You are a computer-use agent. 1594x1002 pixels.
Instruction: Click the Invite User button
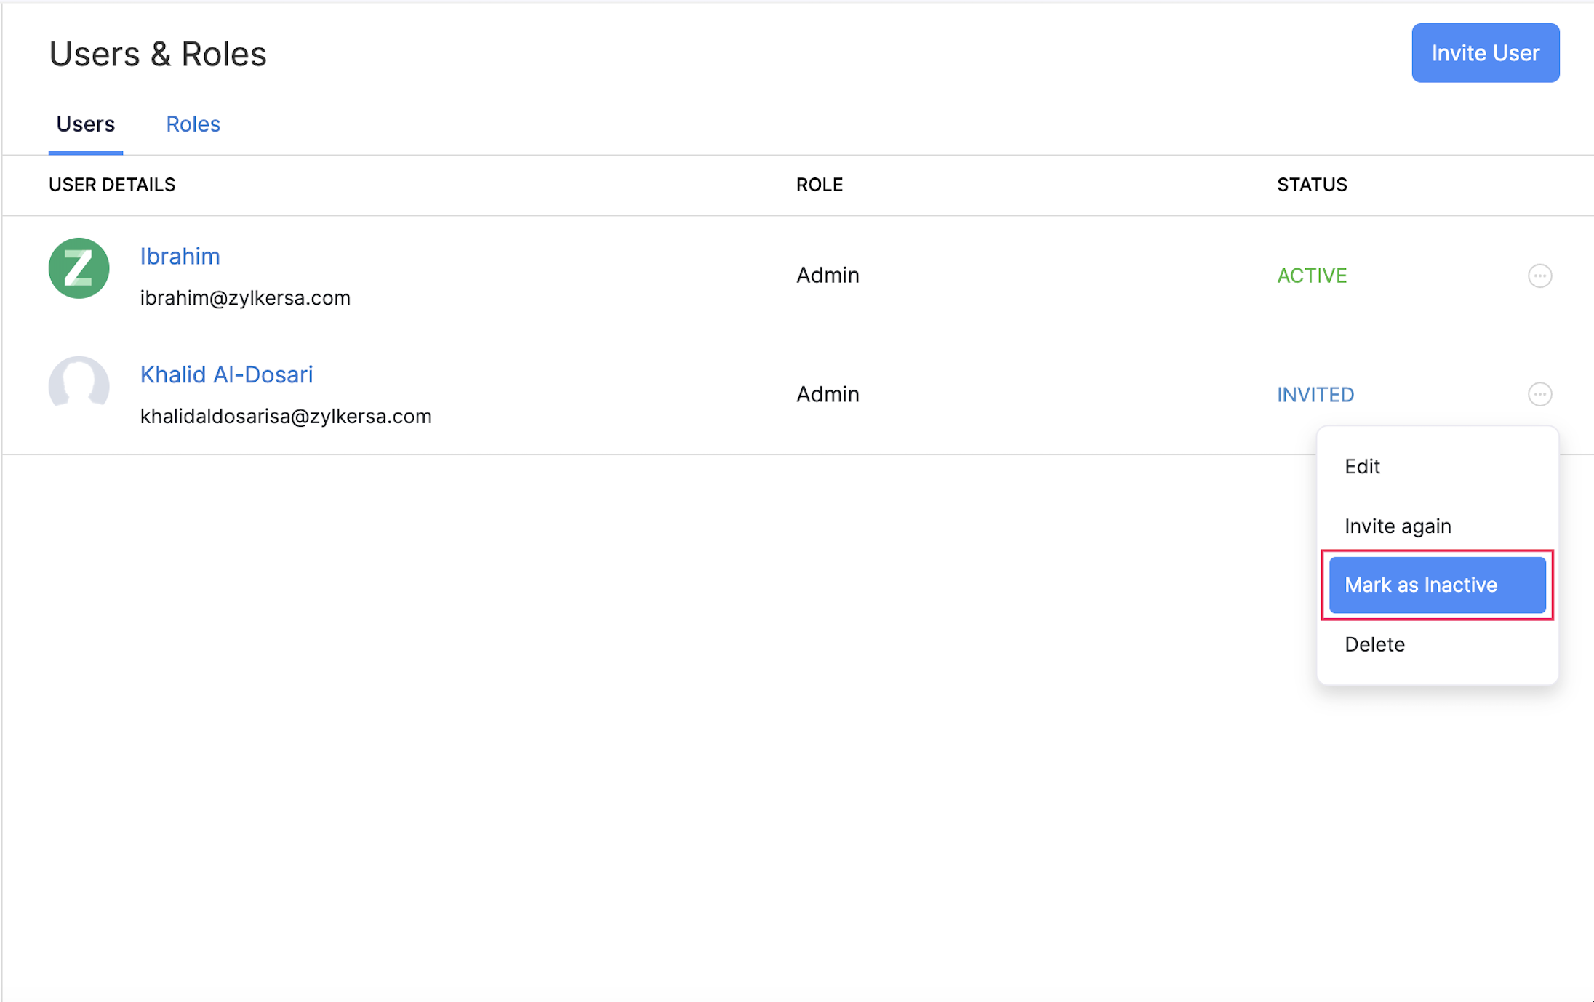pyautogui.click(x=1485, y=52)
